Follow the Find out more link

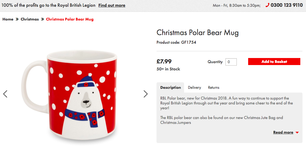(x=112, y=5)
